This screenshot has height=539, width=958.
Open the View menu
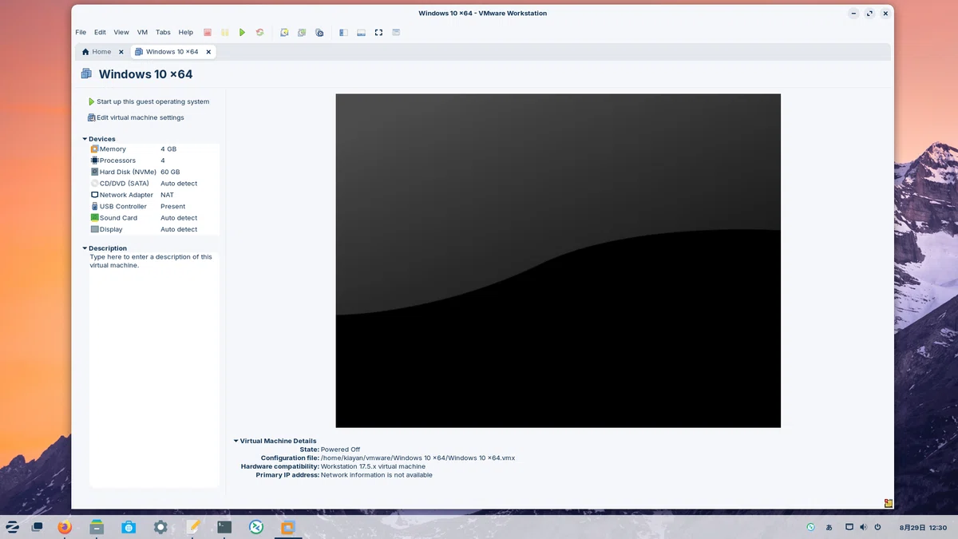point(121,33)
